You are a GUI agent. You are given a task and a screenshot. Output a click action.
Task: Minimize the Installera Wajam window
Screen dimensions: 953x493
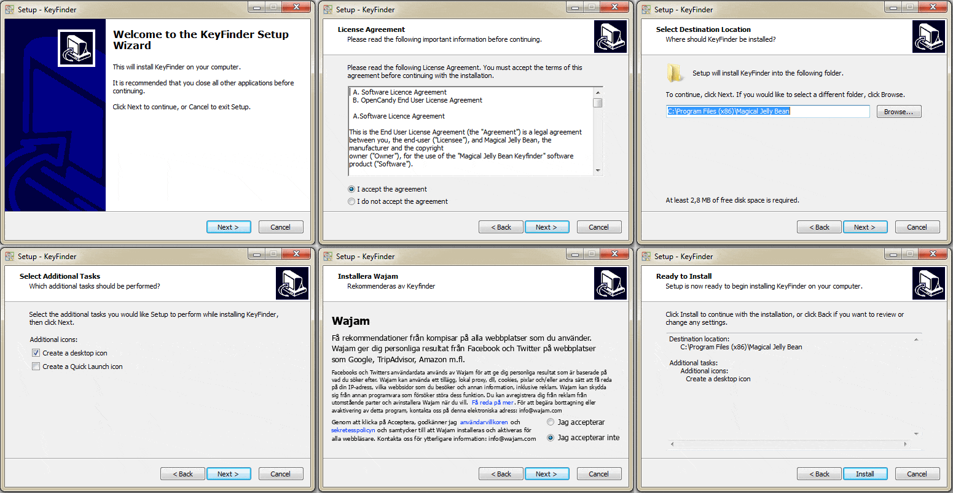pos(575,254)
